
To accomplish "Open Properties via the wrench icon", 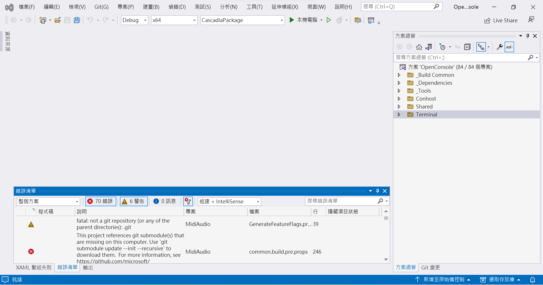I will (499, 47).
